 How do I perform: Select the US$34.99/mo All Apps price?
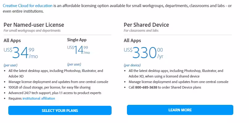pyautogui.click(x=21, y=53)
